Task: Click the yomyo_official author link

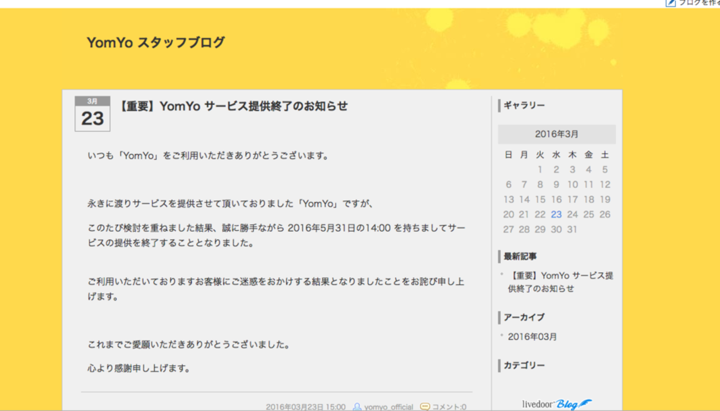Action: [x=389, y=407]
